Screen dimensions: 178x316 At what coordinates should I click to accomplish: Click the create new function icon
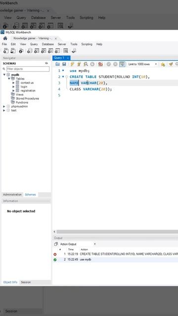pyautogui.click(x=57, y=51)
